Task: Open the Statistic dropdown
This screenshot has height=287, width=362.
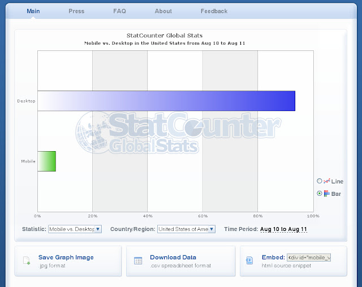Action: 75,229
